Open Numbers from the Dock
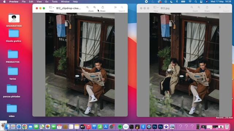234x131 pixels. [x=100, y=127]
